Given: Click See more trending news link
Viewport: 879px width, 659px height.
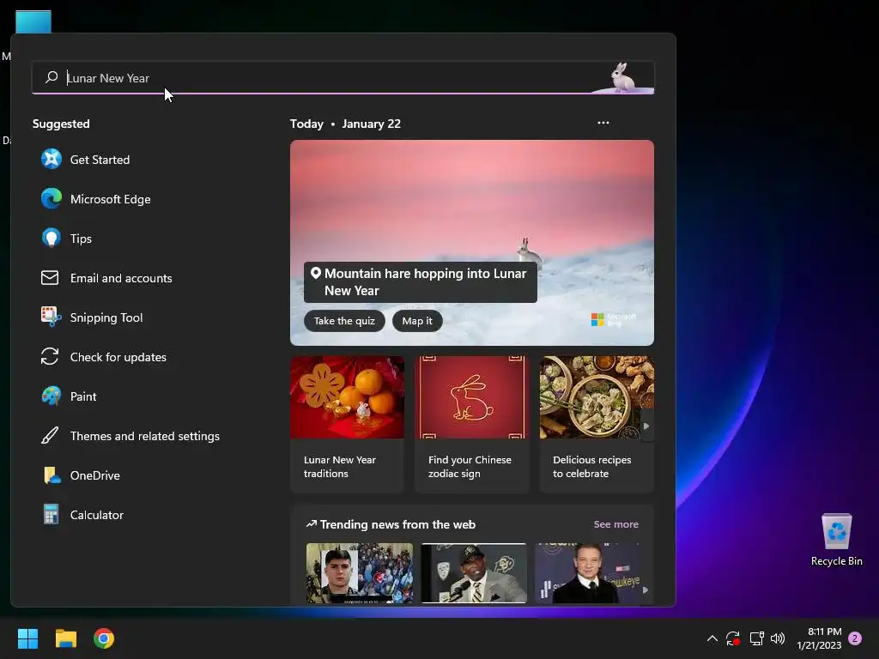Looking at the screenshot, I should (x=616, y=524).
